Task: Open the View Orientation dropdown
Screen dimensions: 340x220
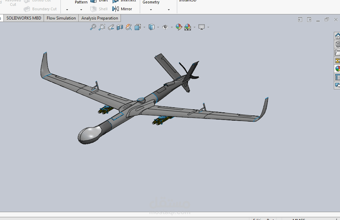Action: click(144, 27)
